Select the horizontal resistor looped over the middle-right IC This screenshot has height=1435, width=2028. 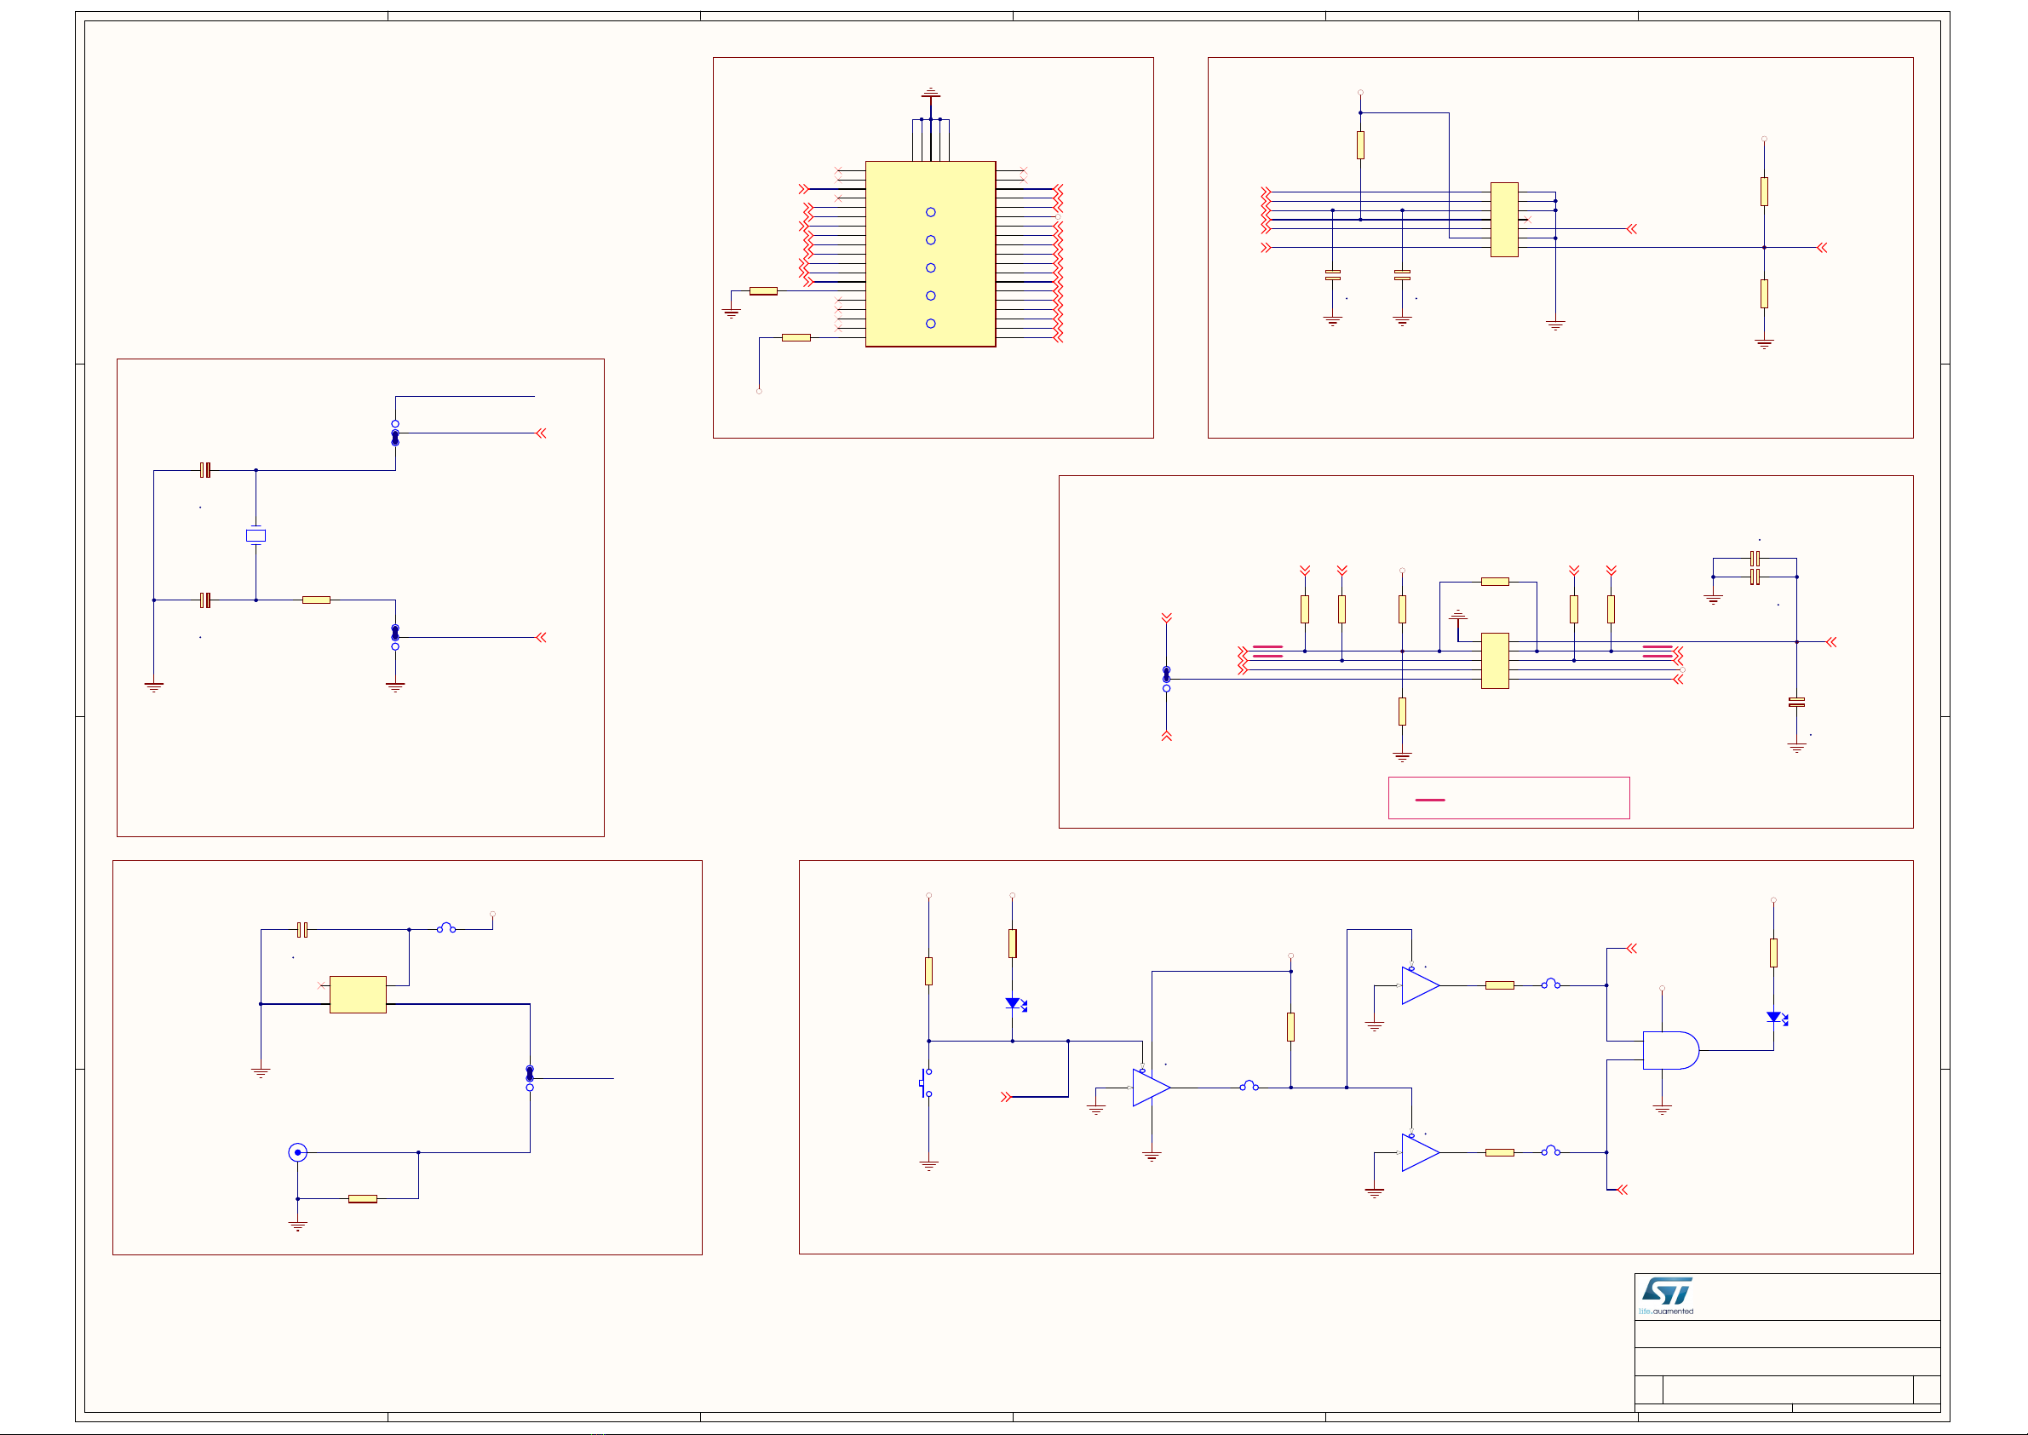(x=1495, y=582)
